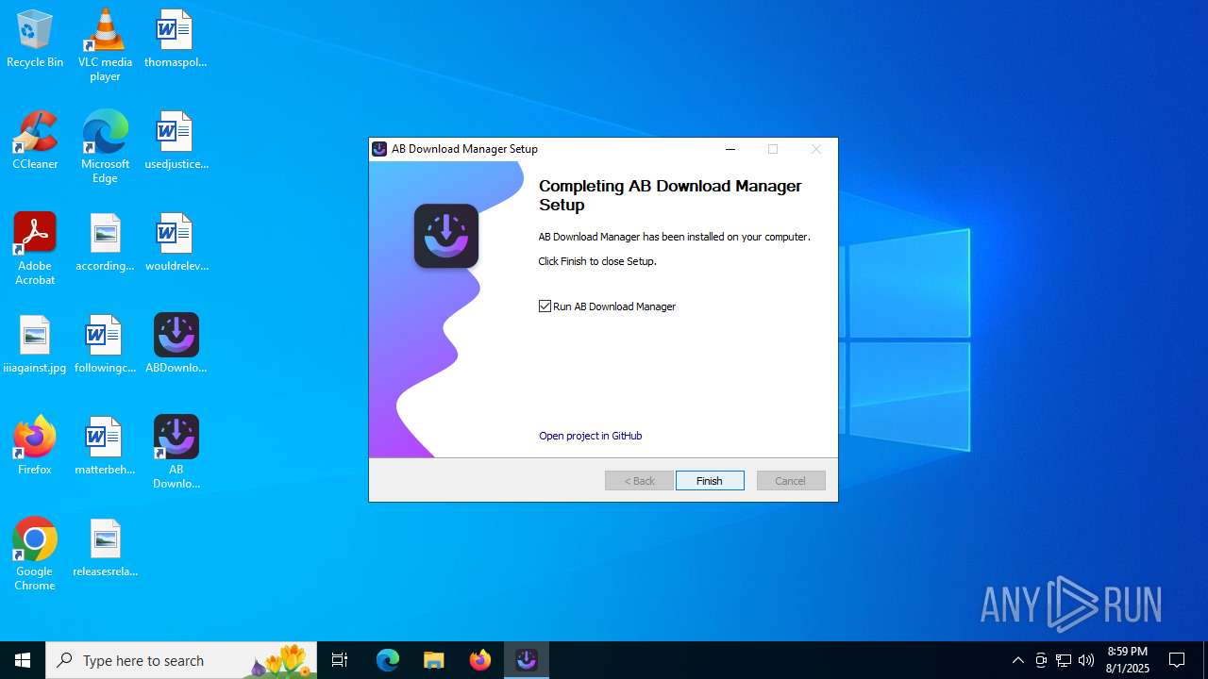Select the thomaspol... Word document
This screenshot has width=1208, height=679.
point(176,40)
